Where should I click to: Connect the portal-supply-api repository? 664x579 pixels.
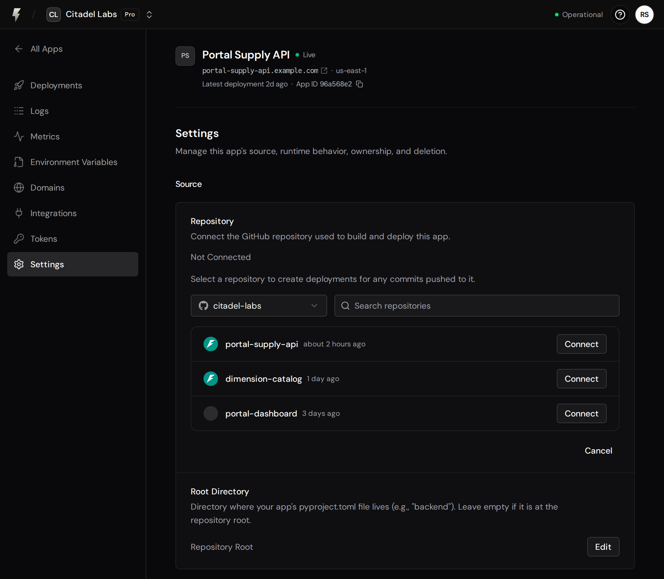pyautogui.click(x=581, y=344)
